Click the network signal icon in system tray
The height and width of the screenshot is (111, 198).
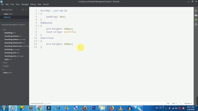click(x=173, y=108)
